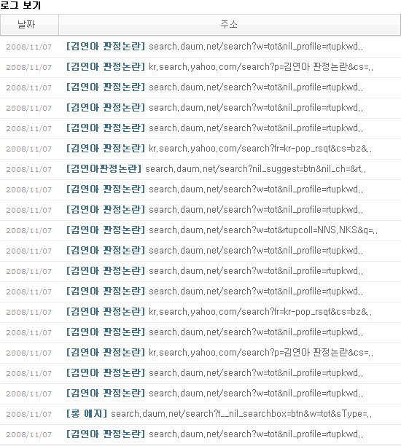Click the [김연아 판정논란] keyword in the topmost row
Image resolution: width=401 pixels, height=446 pixels.
click(x=106, y=47)
